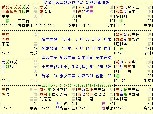Click the 貪狼 star
The height and width of the screenshot is (114, 153).
121,37
